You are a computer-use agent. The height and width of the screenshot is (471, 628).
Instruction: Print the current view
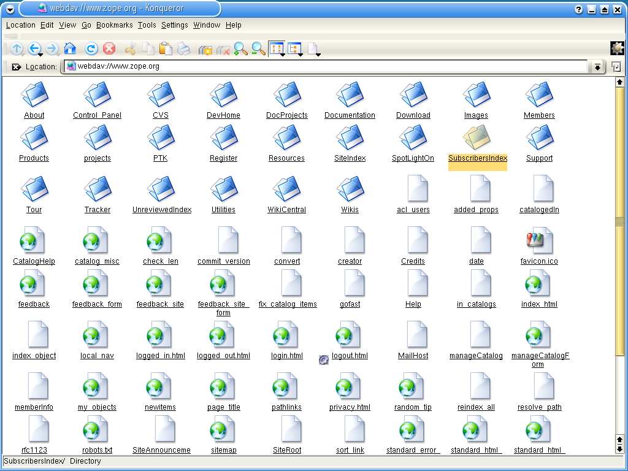click(183, 49)
